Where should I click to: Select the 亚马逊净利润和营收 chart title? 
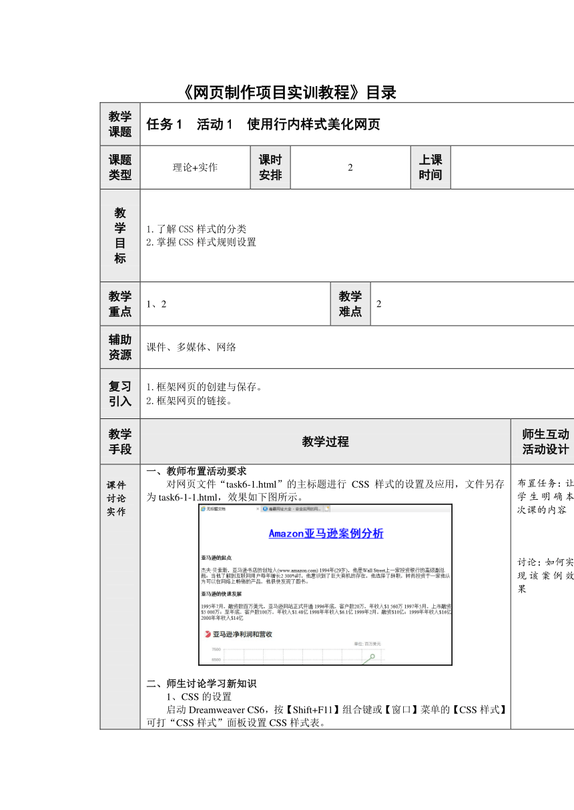pyautogui.click(x=243, y=635)
